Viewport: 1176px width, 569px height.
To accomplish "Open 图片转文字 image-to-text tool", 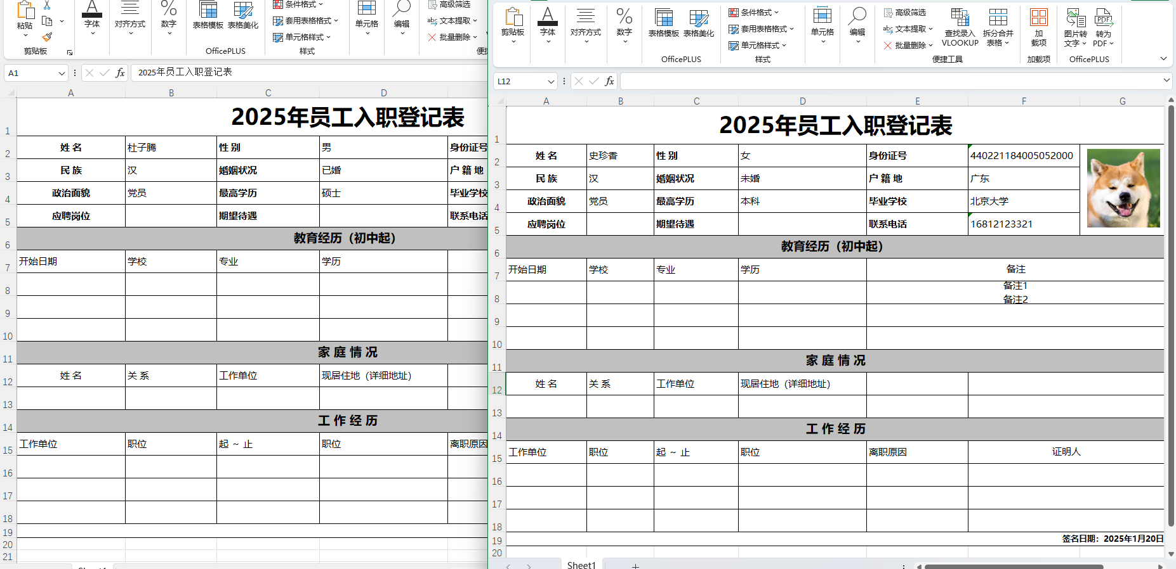I will click(1075, 28).
